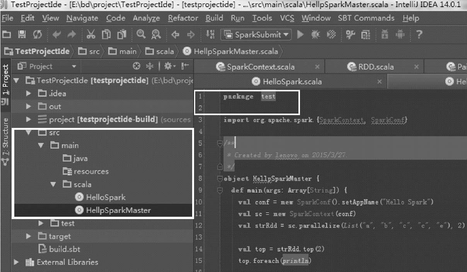Click the Redo arrow icon

tap(72, 35)
